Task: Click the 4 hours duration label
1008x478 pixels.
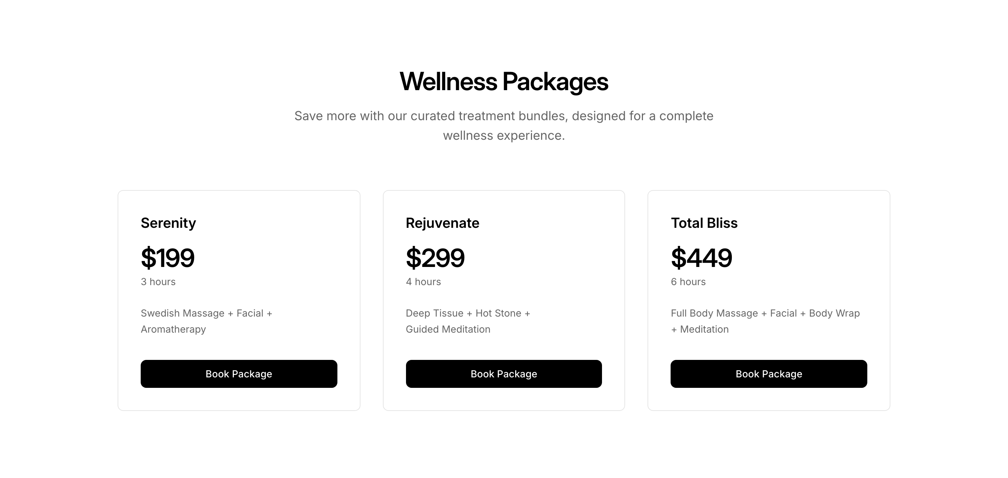Action: tap(423, 282)
